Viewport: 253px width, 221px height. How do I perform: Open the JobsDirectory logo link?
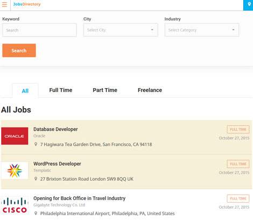[27, 4]
